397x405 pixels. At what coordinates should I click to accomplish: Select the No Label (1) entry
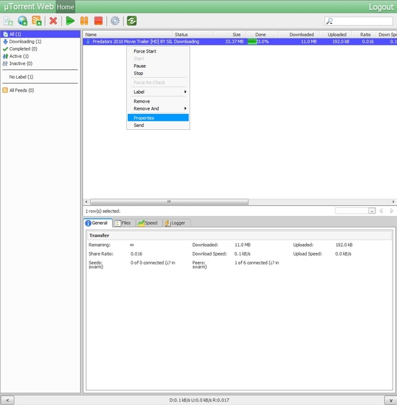coord(21,77)
